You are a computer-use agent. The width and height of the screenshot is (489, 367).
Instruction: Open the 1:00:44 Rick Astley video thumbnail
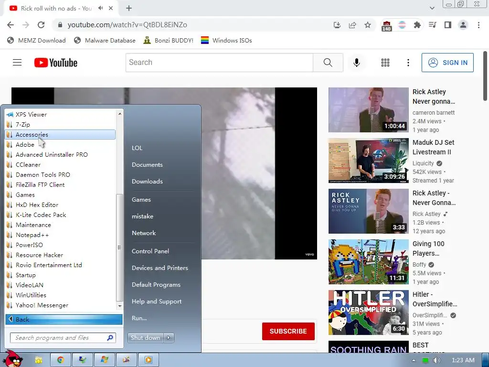368,110
